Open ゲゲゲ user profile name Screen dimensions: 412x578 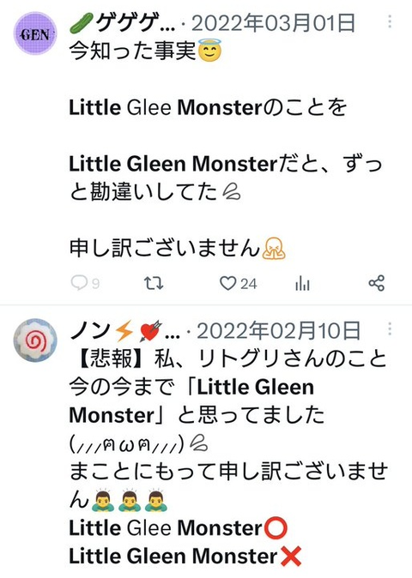pyautogui.click(x=123, y=23)
